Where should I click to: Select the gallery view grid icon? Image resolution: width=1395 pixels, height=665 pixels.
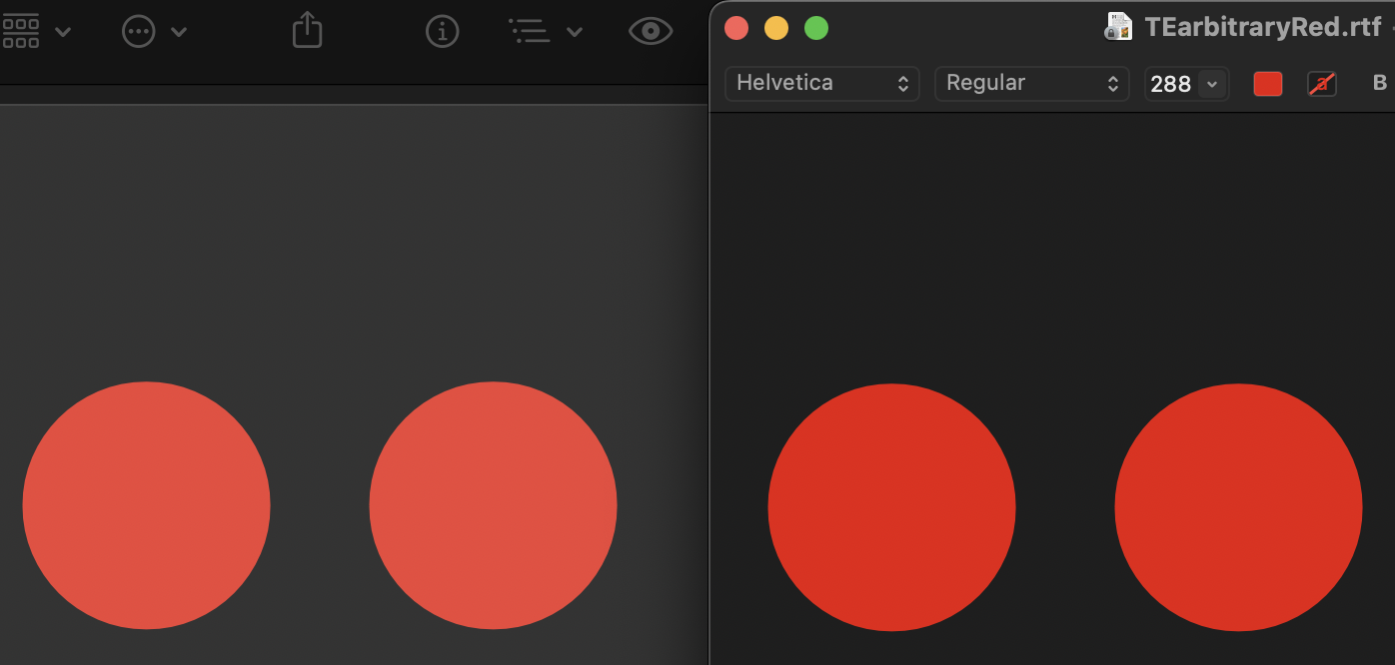click(x=20, y=31)
